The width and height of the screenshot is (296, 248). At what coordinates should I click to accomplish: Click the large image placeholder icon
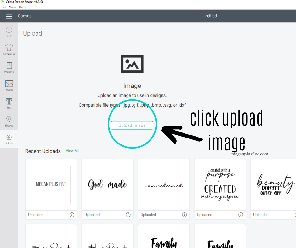pyautogui.click(x=132, y=64)
